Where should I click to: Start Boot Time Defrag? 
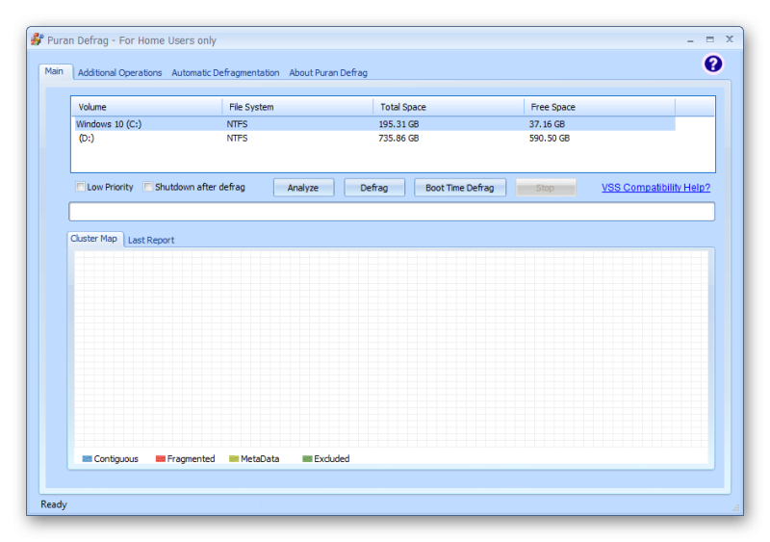pyautogui.click(x=460, y=188)
